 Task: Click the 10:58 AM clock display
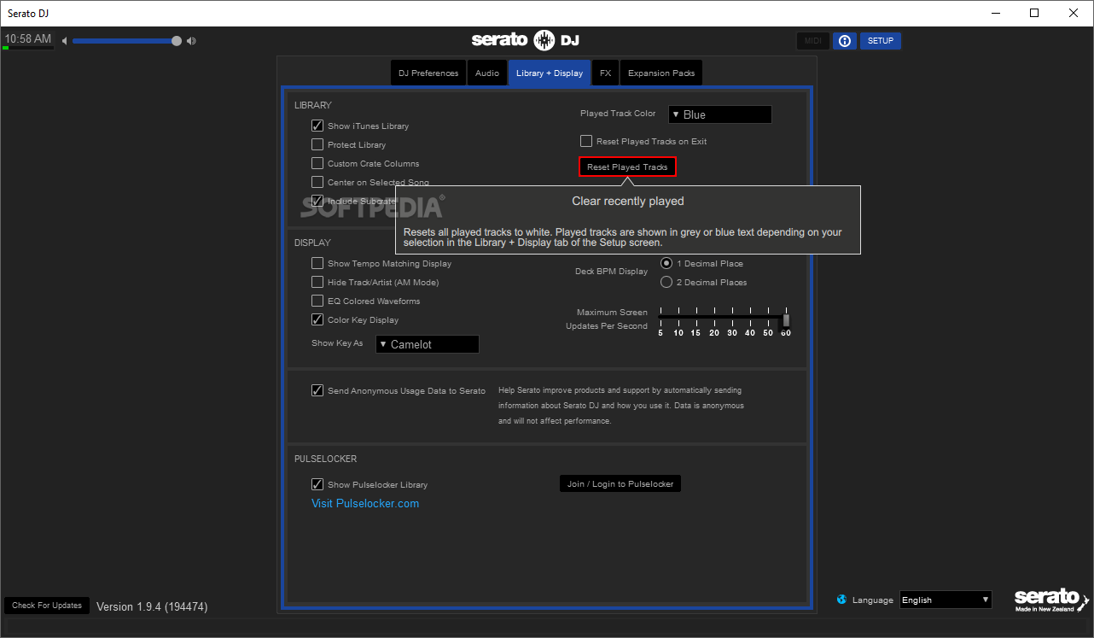[x=28, y=39]
